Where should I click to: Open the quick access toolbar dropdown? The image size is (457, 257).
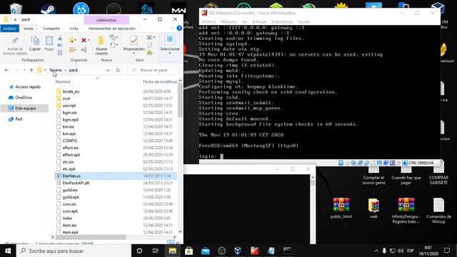click(15, 19)
